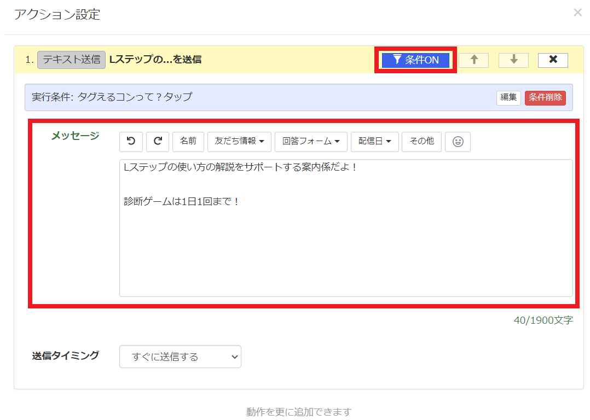Click the redo arrow icon in message toolbar

point(158,142)
